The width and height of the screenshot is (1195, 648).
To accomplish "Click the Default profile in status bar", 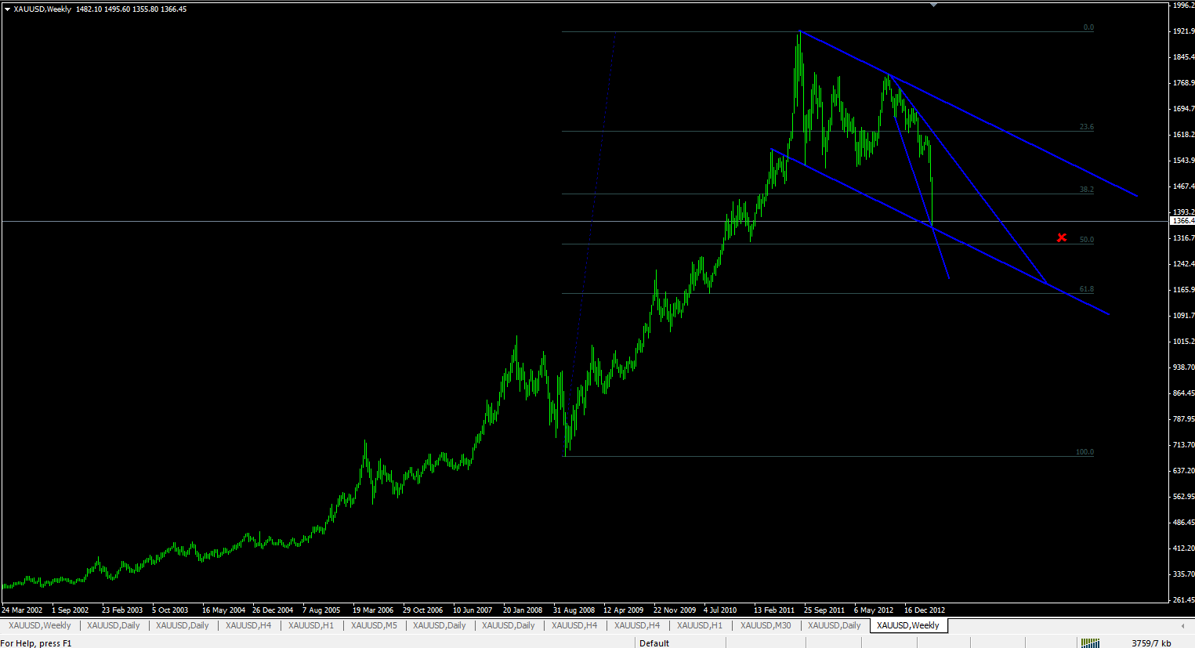I will [654, 643].
